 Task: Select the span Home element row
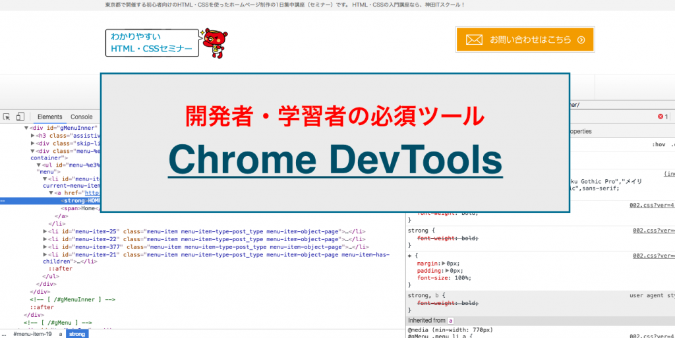click(80, 209)
